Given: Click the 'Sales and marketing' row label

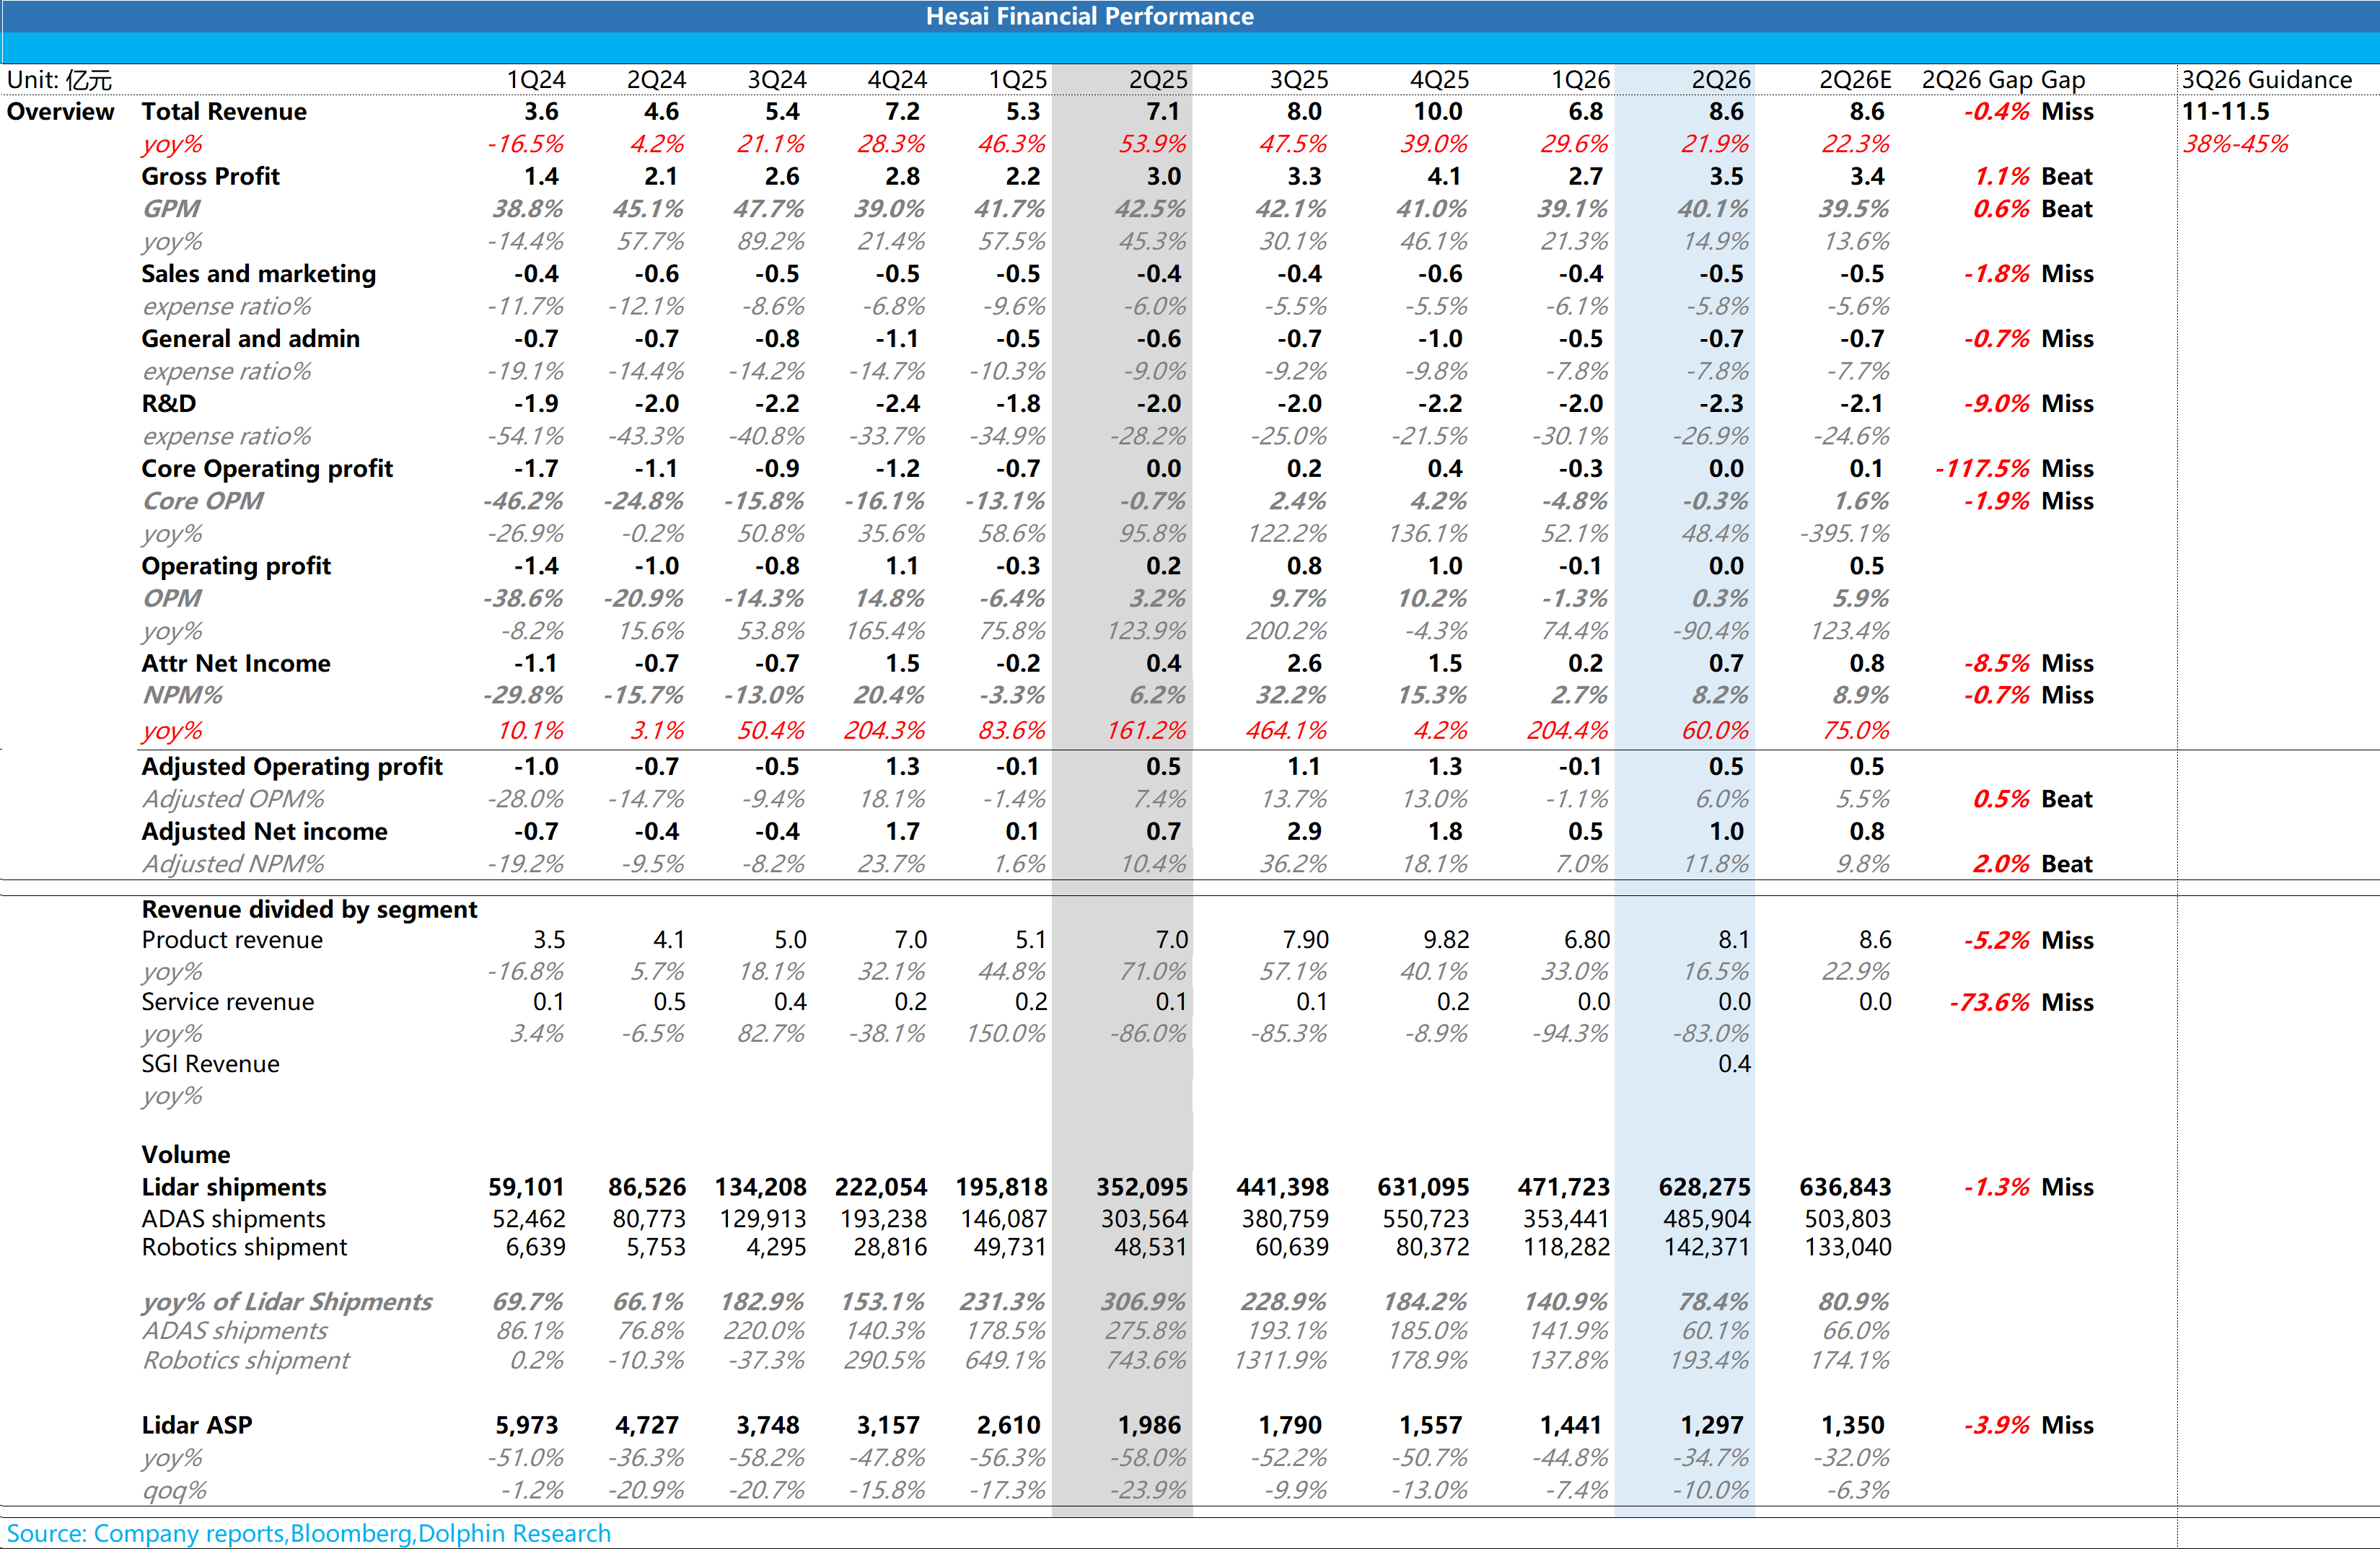Looking at the screenshot, I should point(258,274).
